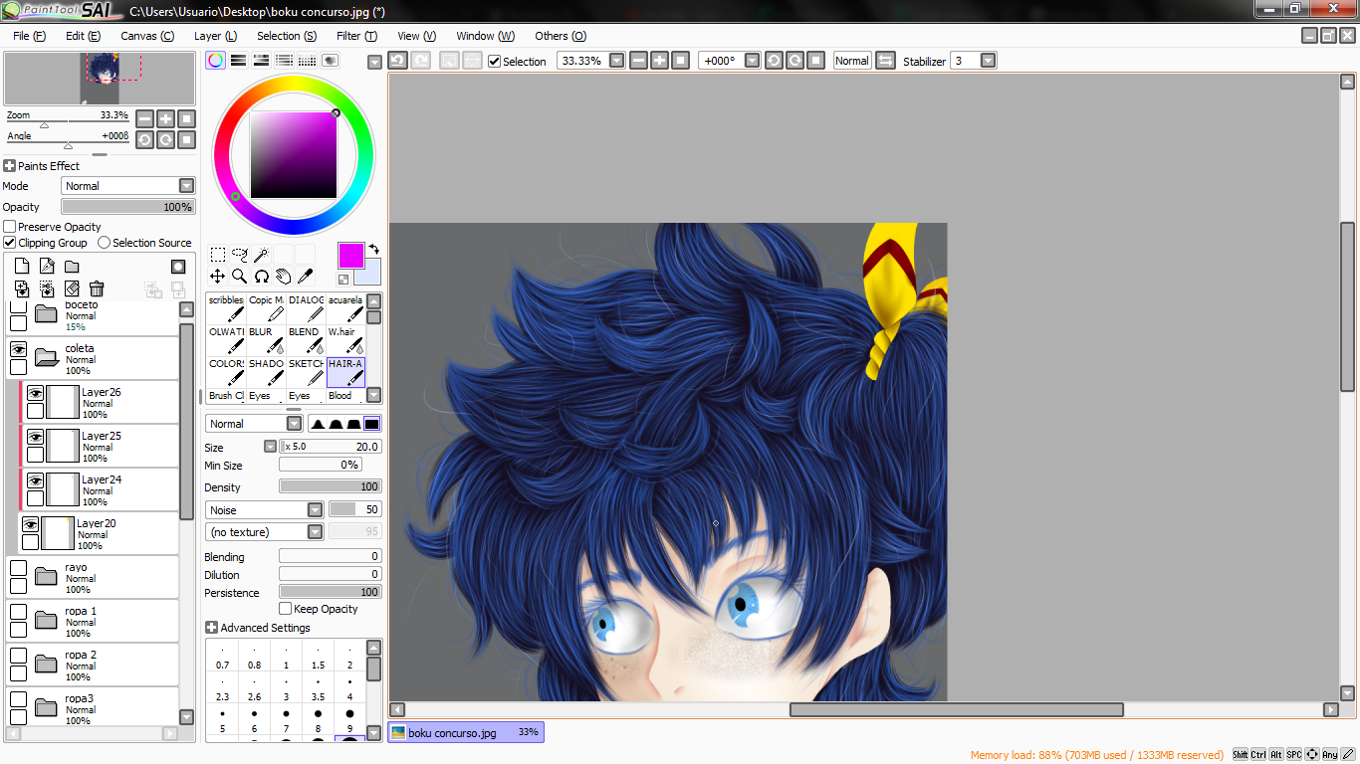This screenshot has width=1360, height=764.
Task: Expand the Advanced Settings section
Action: coord(211,628)
